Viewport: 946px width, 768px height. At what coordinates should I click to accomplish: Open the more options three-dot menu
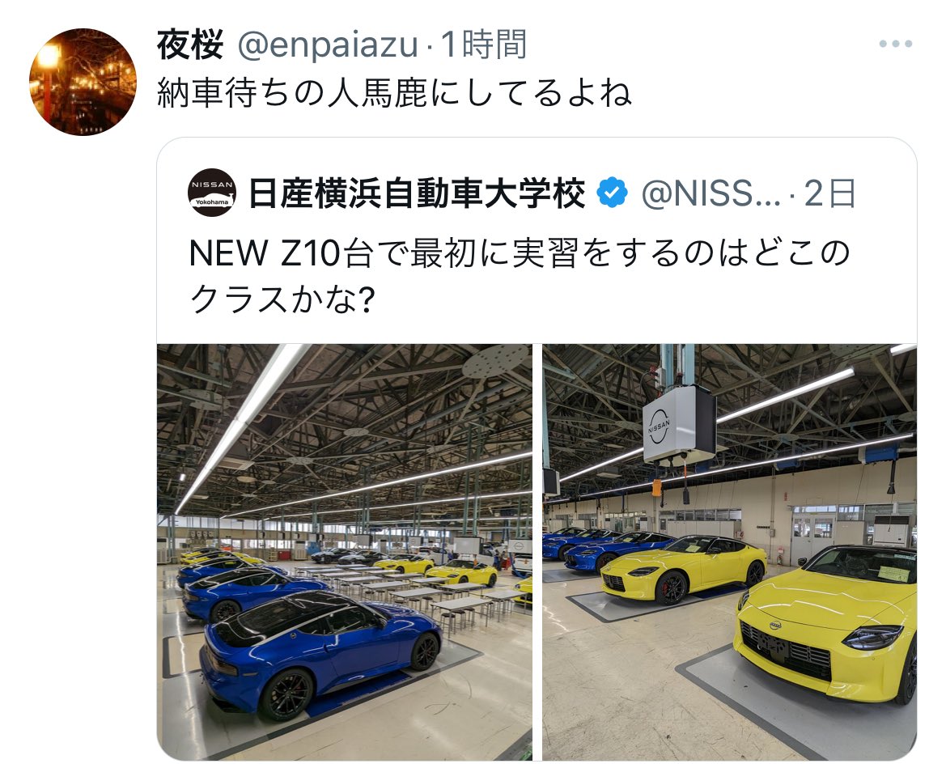click(895, 44)
